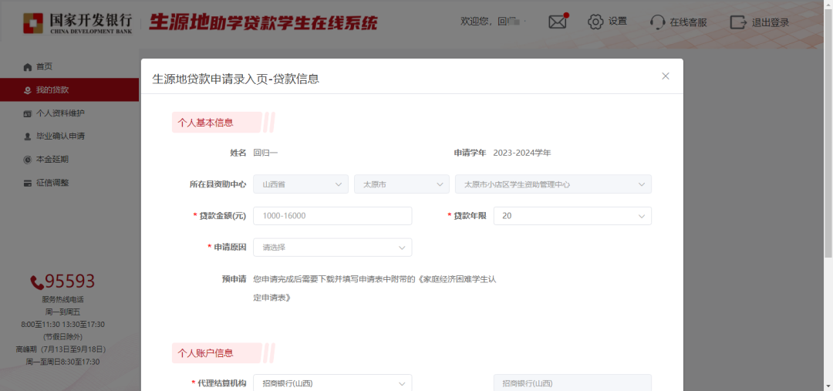Click the China Development Bank logo
Image resolution: width=833 pixels, height=391 pixels.
(77, 22)
